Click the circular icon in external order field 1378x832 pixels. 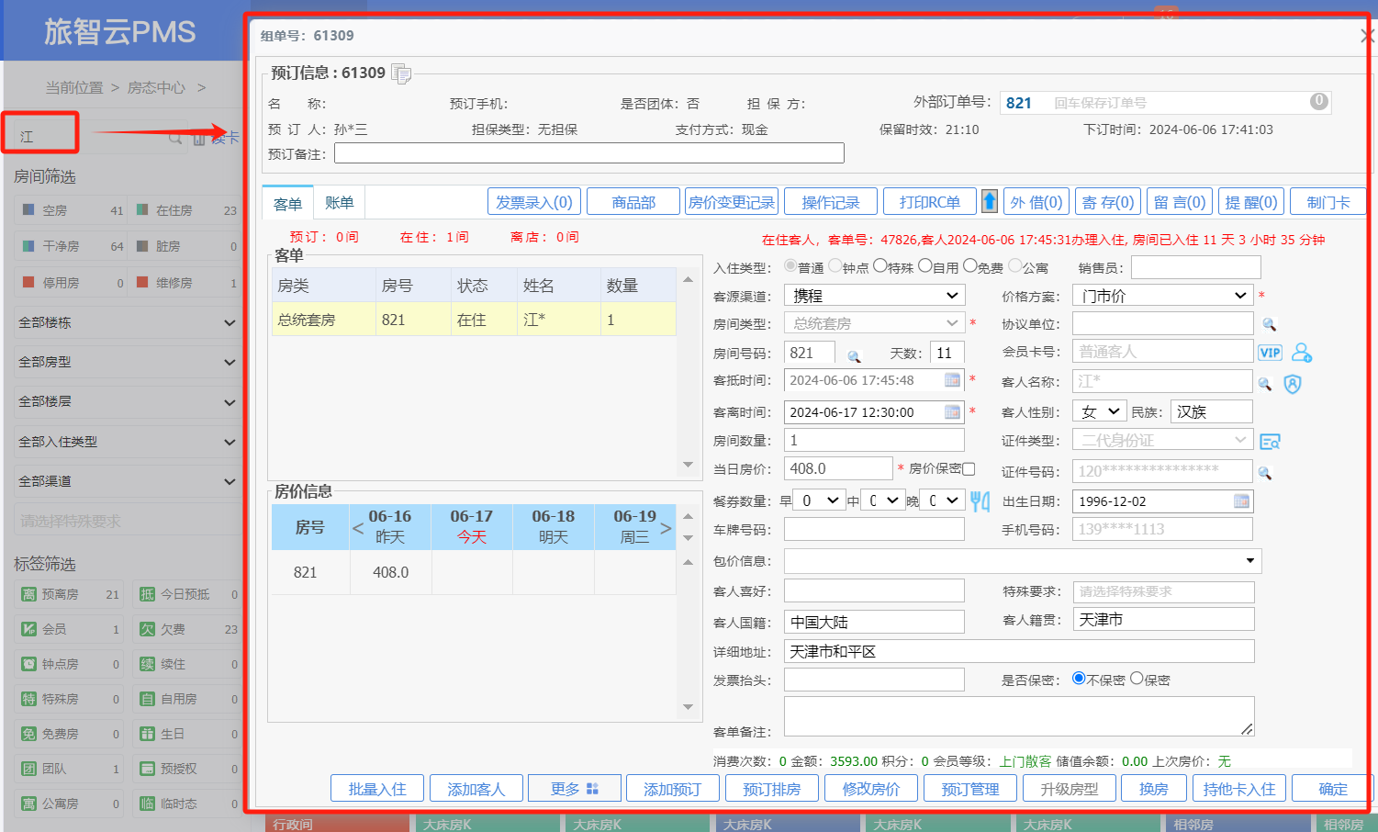point(1319,101)
